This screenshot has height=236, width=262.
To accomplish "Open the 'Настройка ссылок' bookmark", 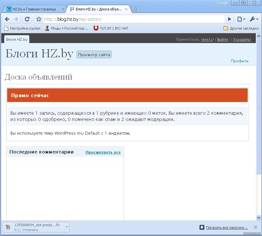I will coord(22,28).
